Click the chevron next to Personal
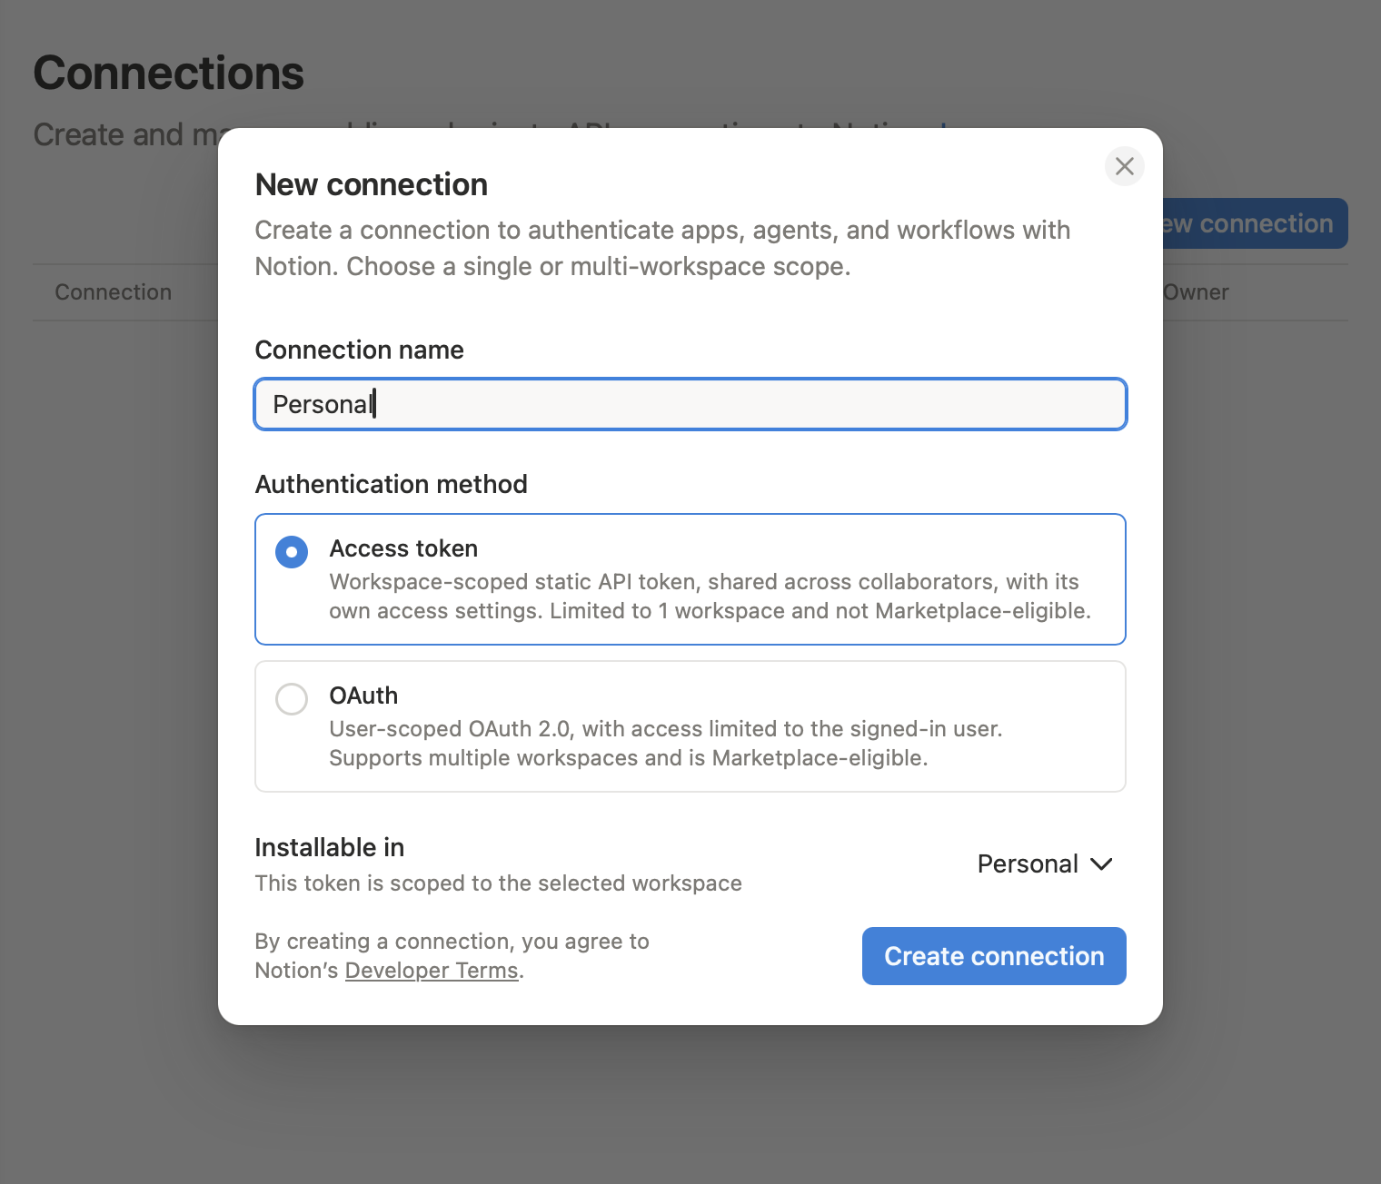 tap(1101, 863)
